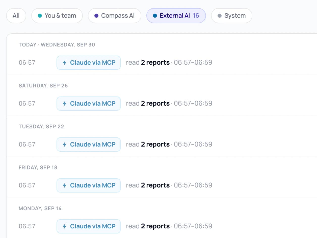The height and width of the screenshot is (238, 317).
Task: Open Claude via MCP badge for Sep 26
Action: (89, 103)
